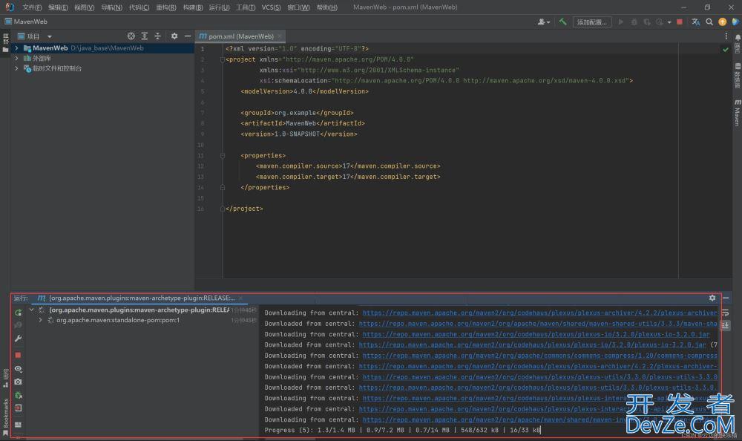Screen dimensions: 742x441
Task: Select MavenWeb root in project tree
Action: click(102, 48)
